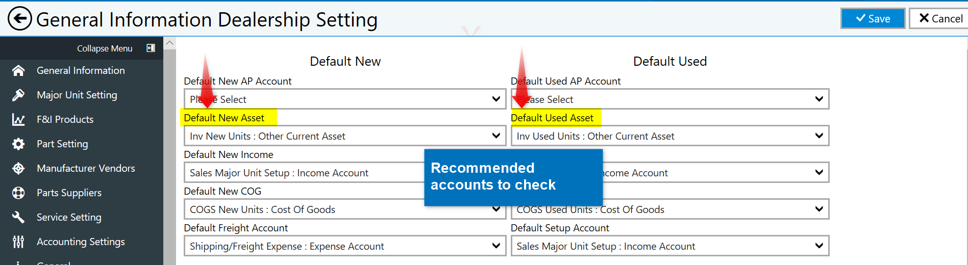Click the Service Setting wrench icon

pyautogui.click(x=18, y=217)
